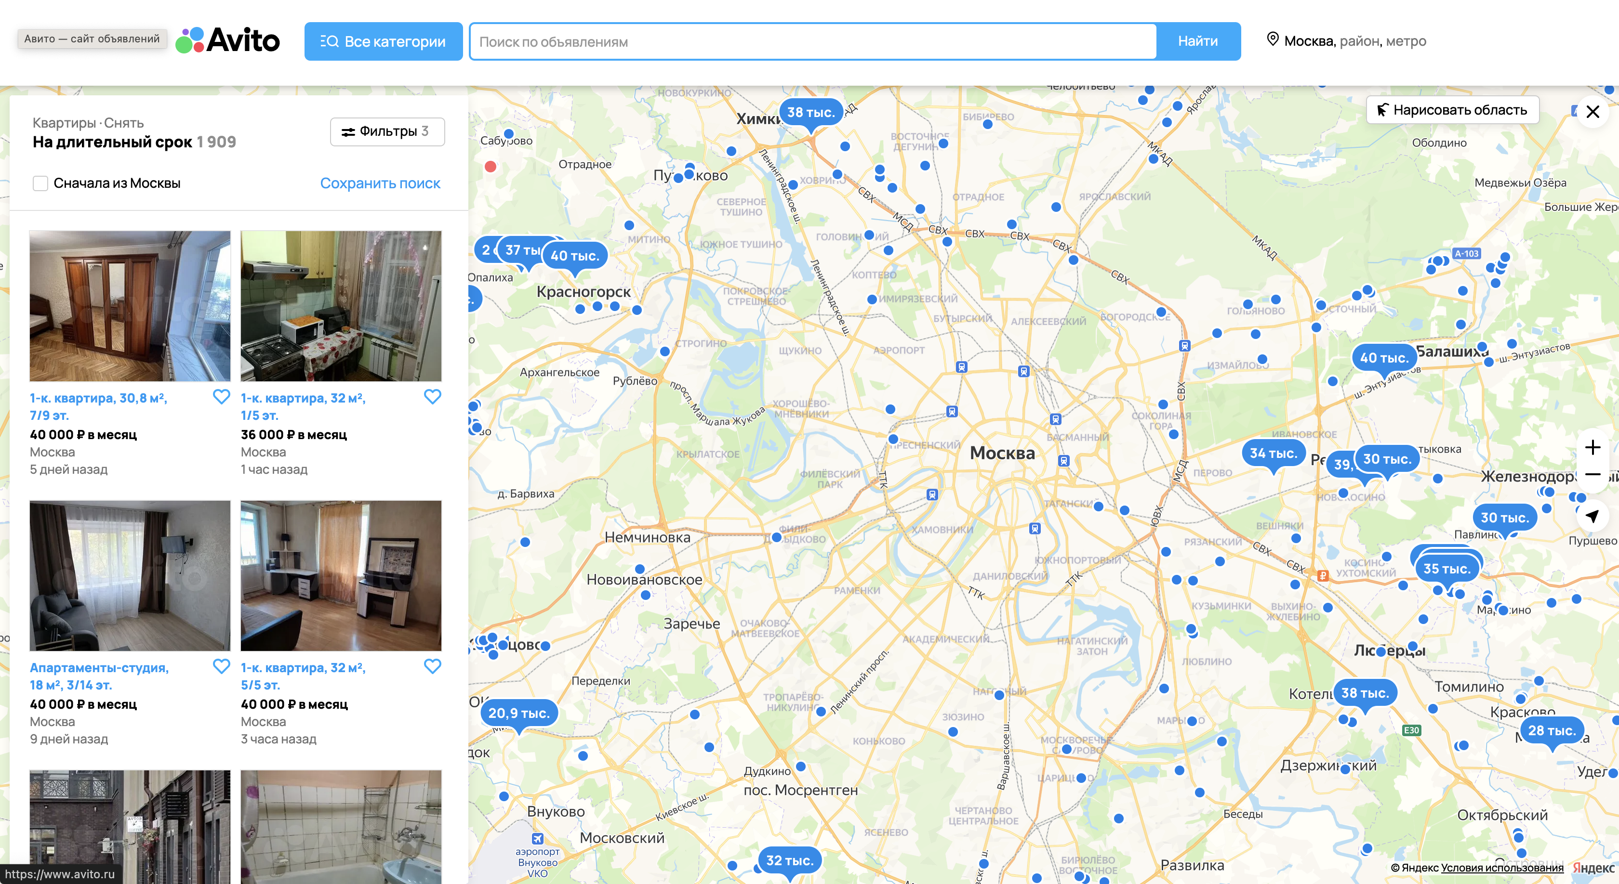This screenshot has height=884, width=1619.
Task: Add the 36 000 ₽ listing to favorites
Action: (x=432, y=397)
